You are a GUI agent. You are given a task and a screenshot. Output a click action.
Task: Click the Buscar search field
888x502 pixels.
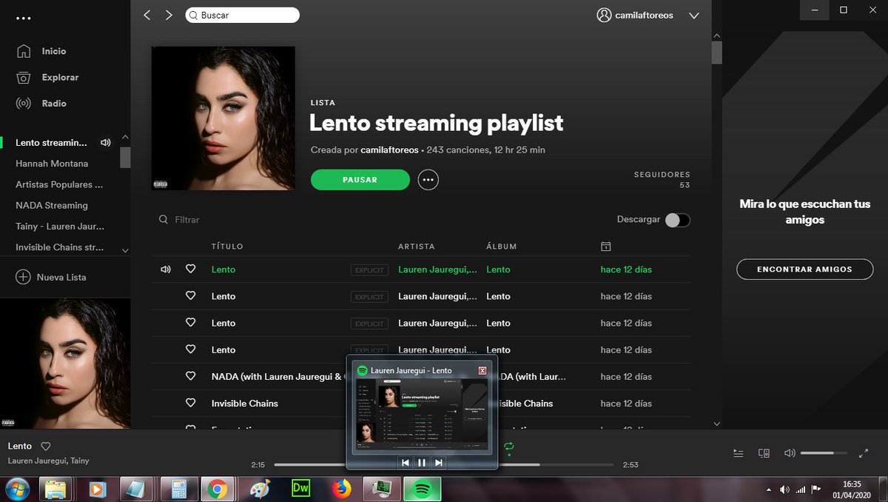click(242, 15)
